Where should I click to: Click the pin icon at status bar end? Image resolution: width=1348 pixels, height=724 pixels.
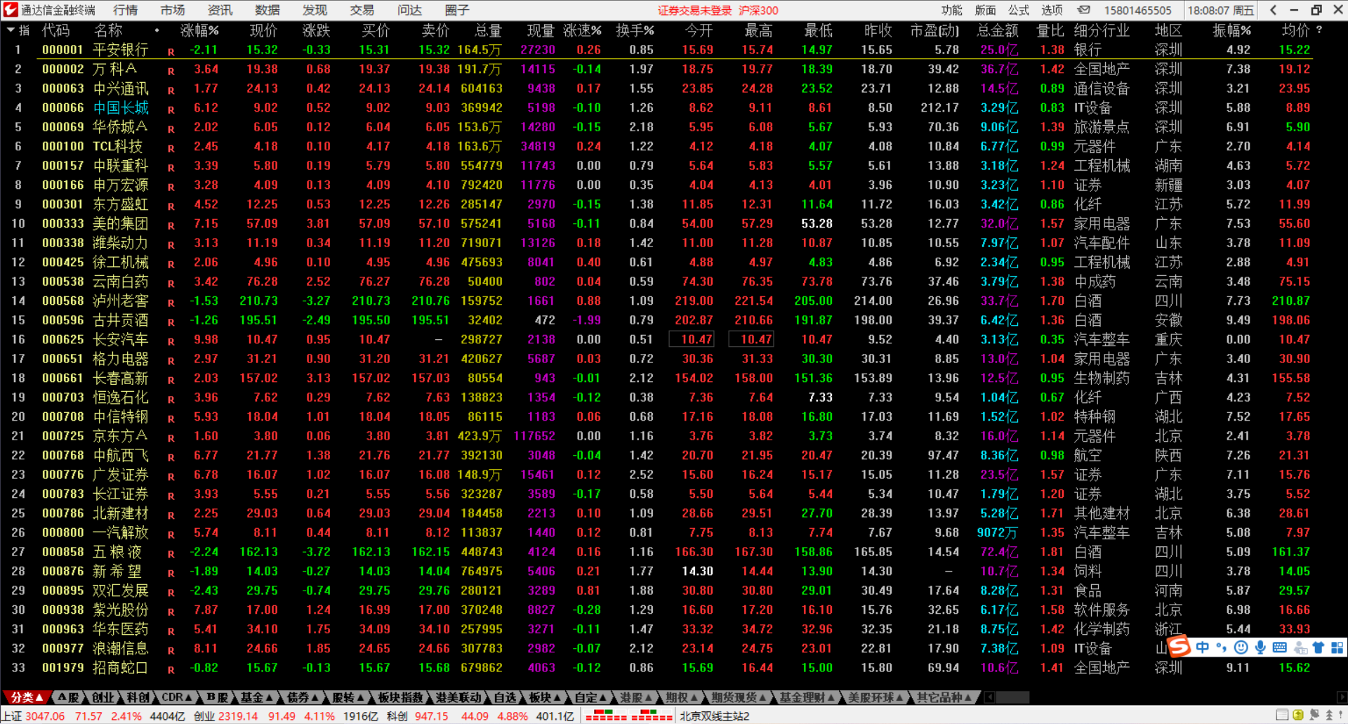[x=1340, y=716]
